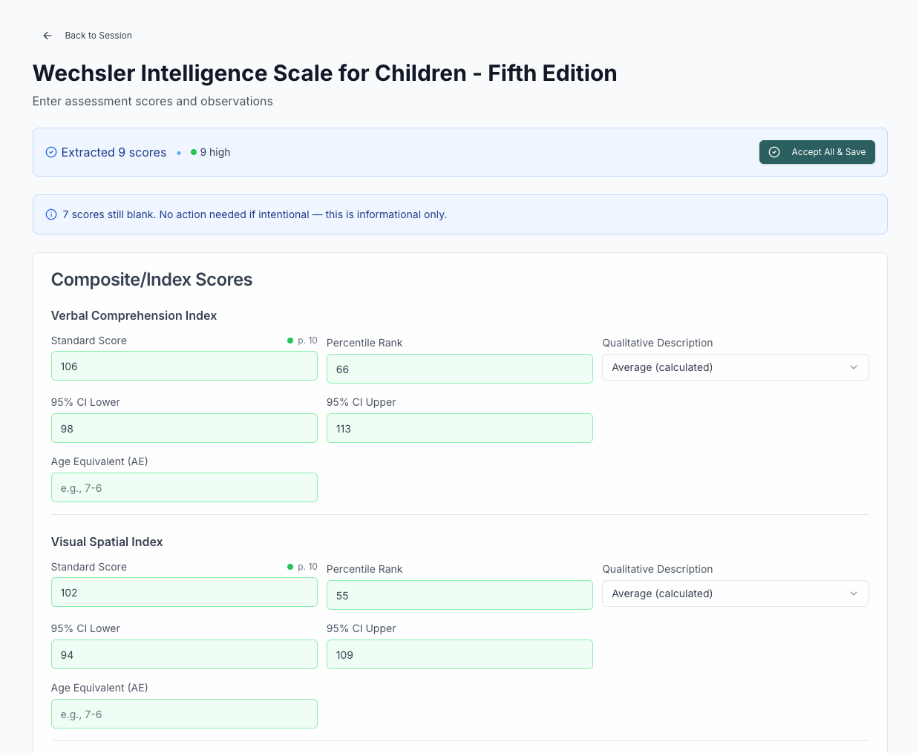919x753 pixels.
Task: Click the 7 scores still blank notice text
Action: click(255, 214)
